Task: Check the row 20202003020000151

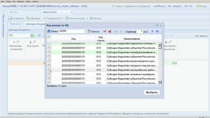Action: [x=49, y=57]
